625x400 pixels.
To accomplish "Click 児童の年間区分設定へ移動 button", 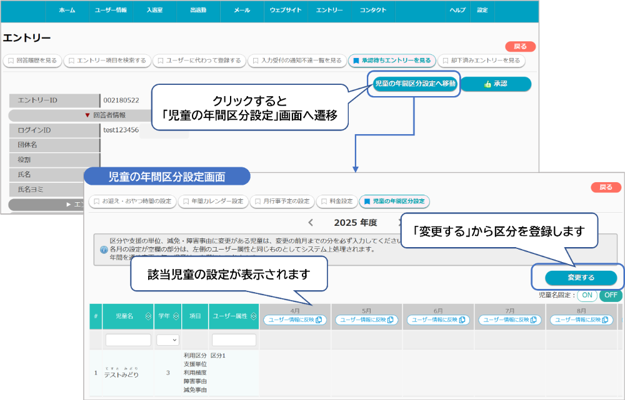I will tap(414, 84).
